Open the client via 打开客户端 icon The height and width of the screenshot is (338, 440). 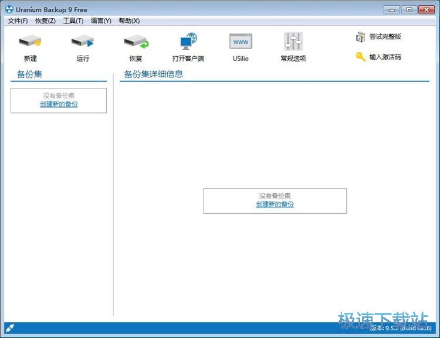(188, 41)
